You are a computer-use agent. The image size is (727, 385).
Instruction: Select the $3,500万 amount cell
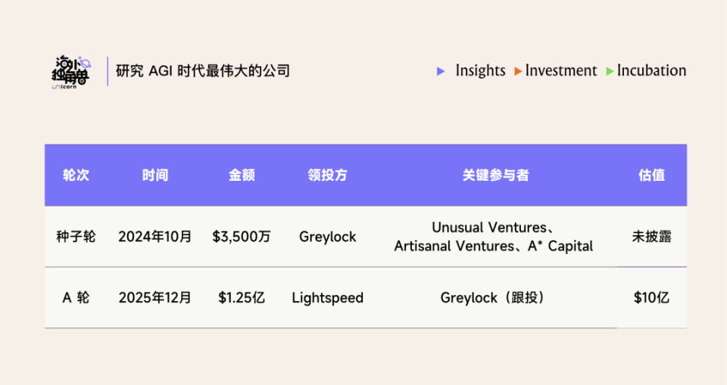point(242,237)
